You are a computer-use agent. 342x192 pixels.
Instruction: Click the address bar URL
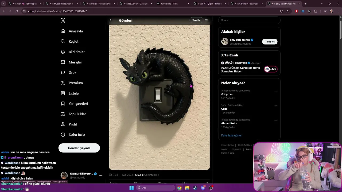[x=57, y=11]
